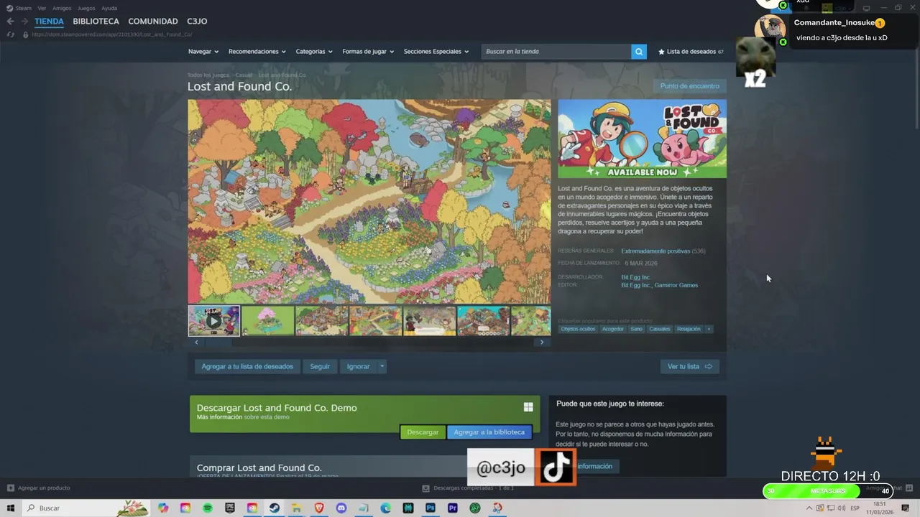The height and width of the screenshot is (517, 920).
Task: Click the Acogedor tag
Action: (x=613, y=329)
